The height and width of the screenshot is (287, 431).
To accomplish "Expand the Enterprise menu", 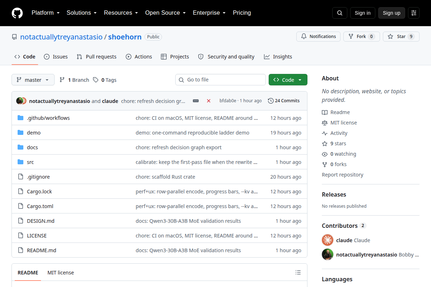I will [209, 13].
